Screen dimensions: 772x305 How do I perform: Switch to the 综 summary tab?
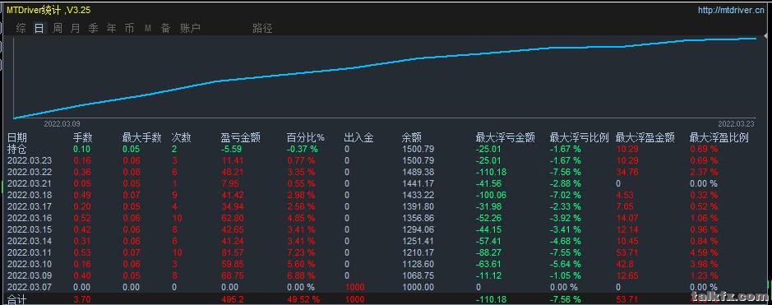(x=21, y=29)
